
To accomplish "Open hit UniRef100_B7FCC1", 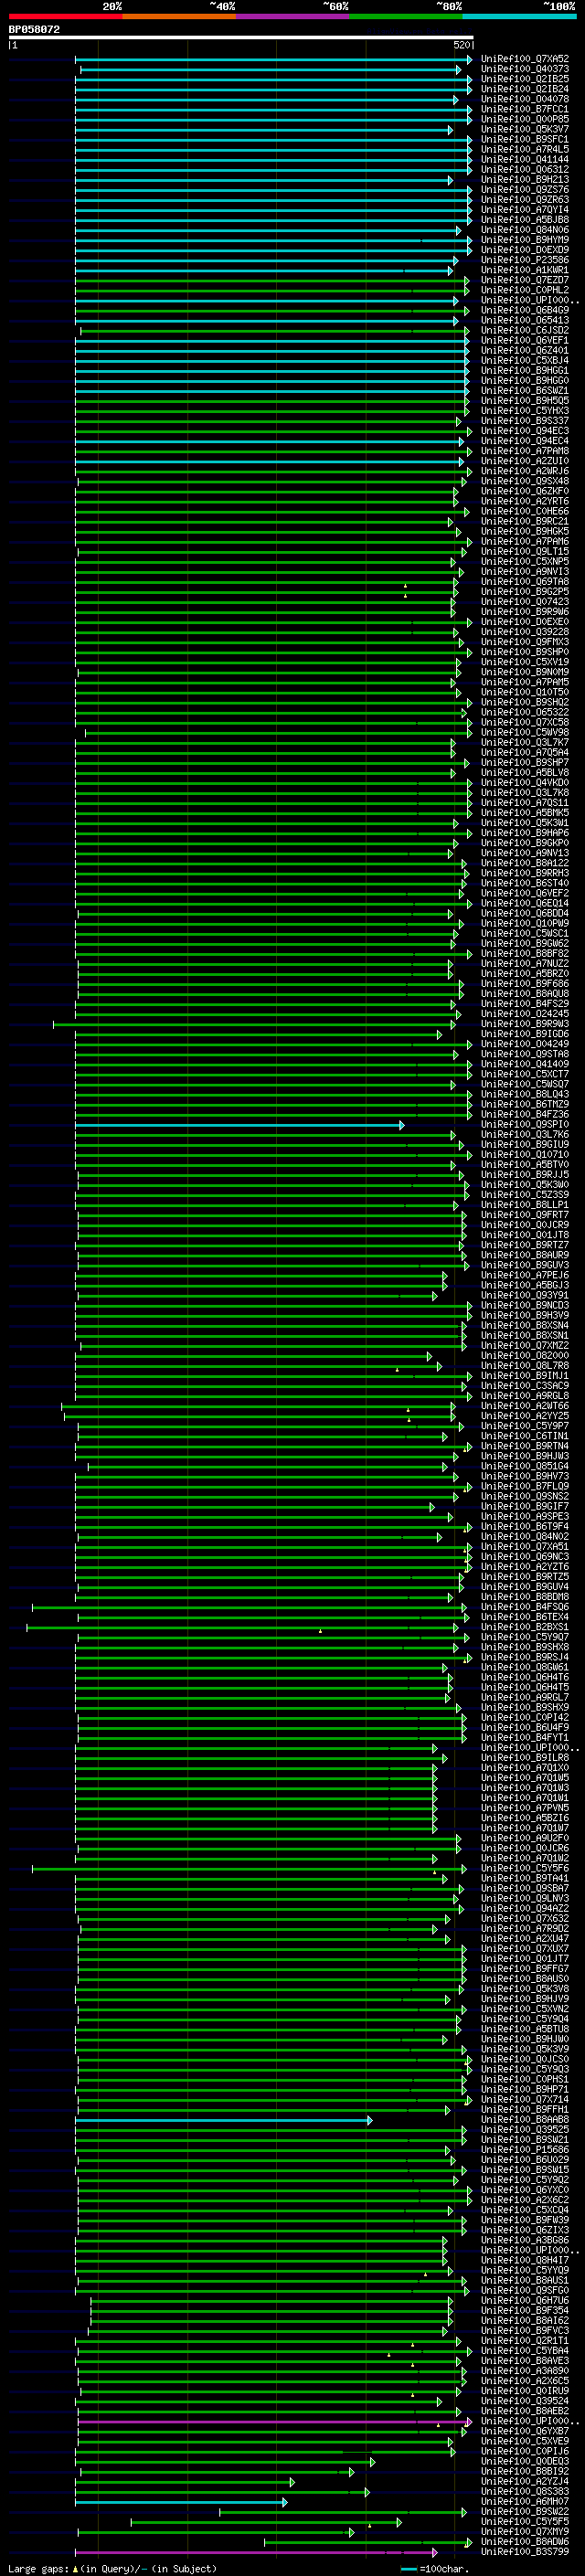I will [x=525, y=109].
